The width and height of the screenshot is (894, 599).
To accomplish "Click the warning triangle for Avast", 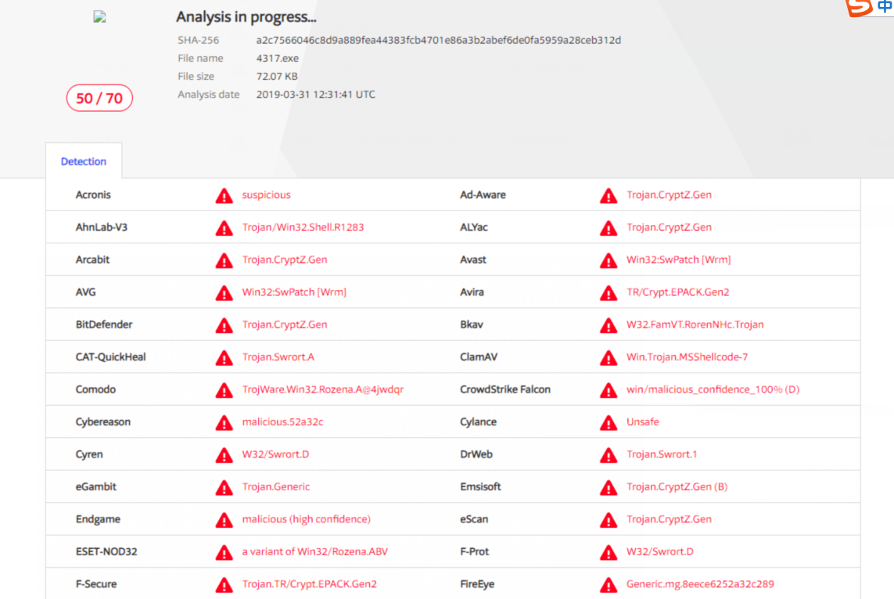I will point(609,260).
